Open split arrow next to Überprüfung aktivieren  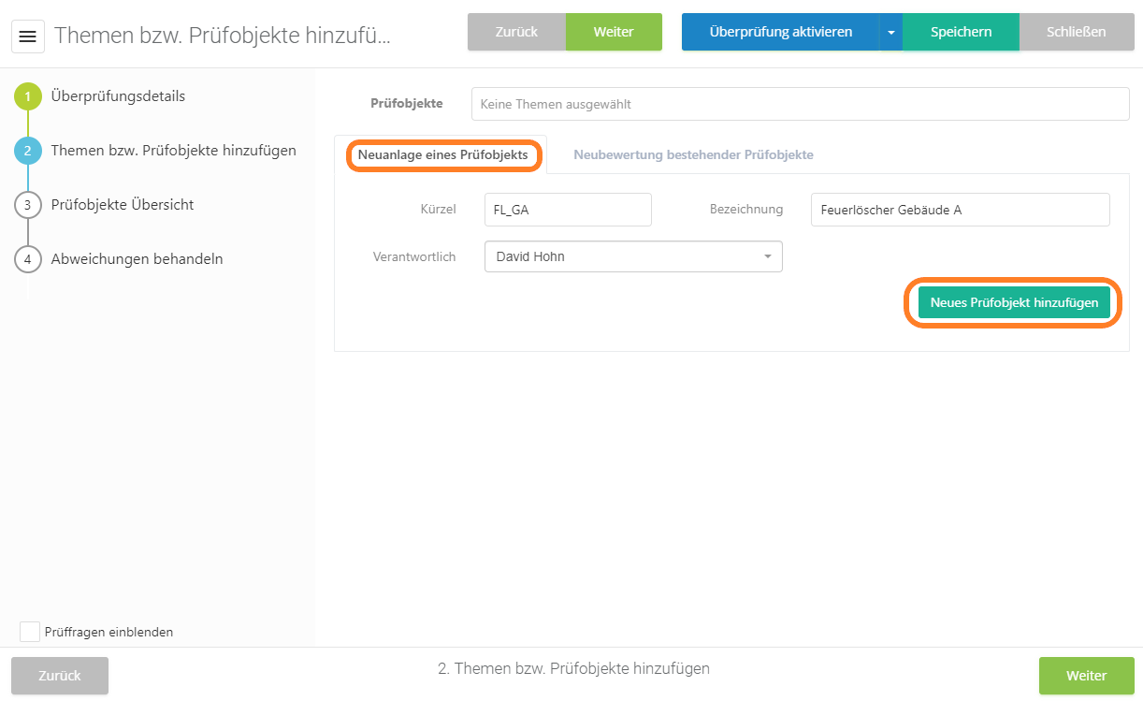(x=890, y=33)
